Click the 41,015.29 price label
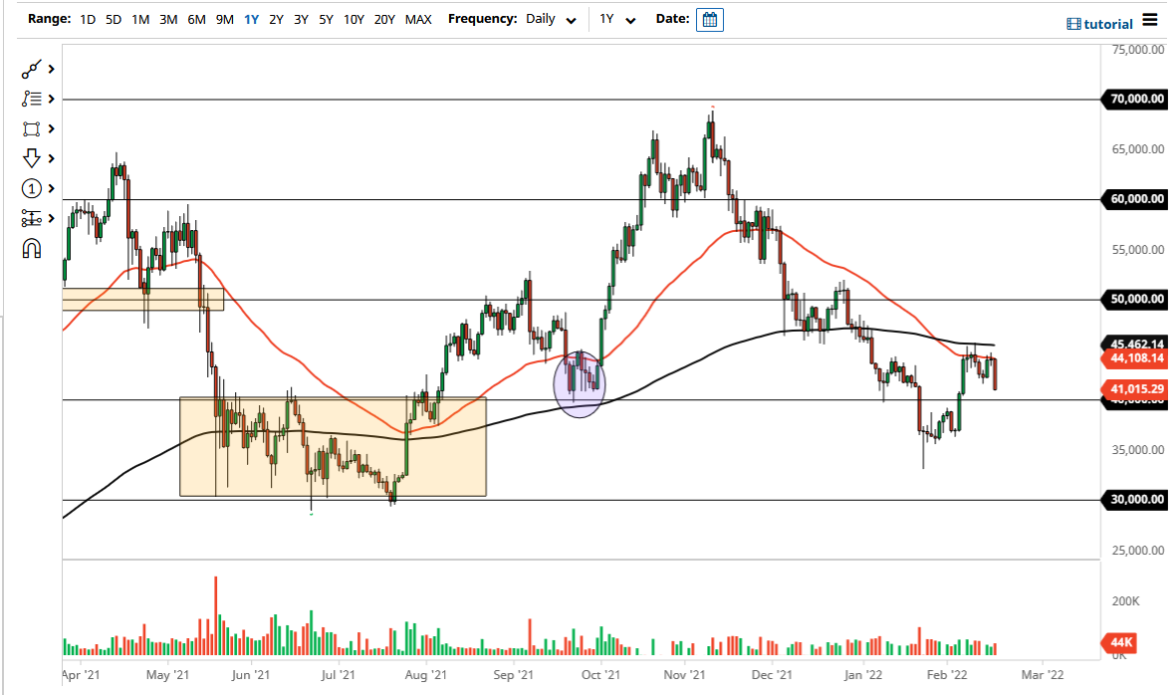Image resolution: width=1176 pixels, height=695 pixels. (1136, 387)
